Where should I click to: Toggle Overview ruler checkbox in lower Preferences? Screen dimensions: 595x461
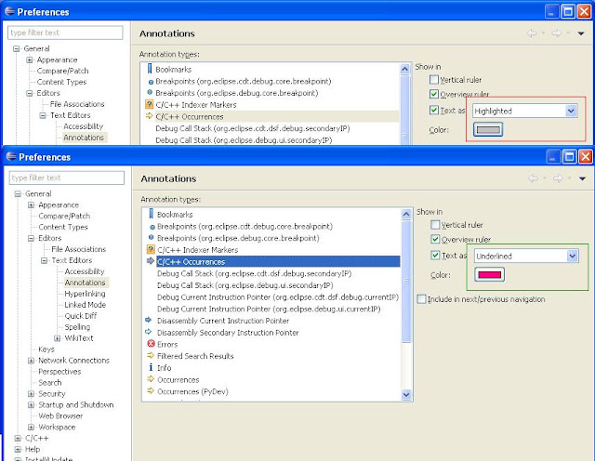pos(435,239)
